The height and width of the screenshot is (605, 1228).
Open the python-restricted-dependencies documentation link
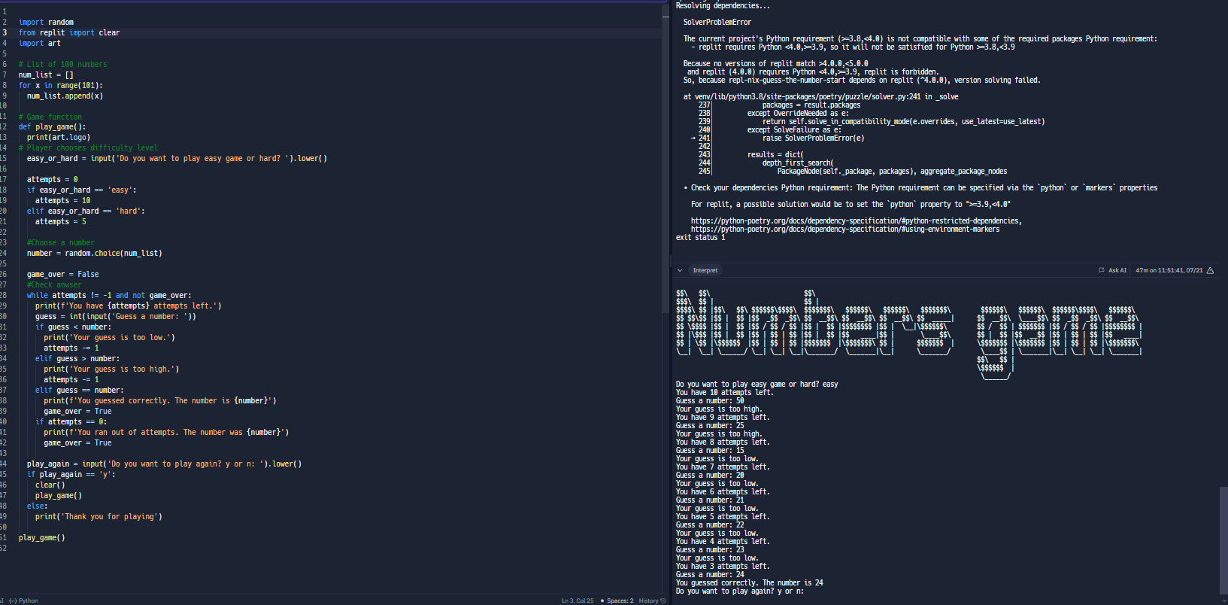click(856, 220)
